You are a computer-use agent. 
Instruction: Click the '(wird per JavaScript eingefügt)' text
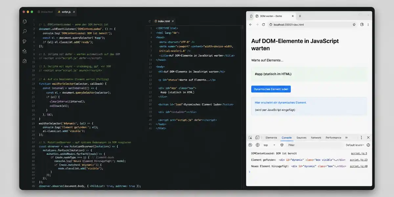click(275, 110)
